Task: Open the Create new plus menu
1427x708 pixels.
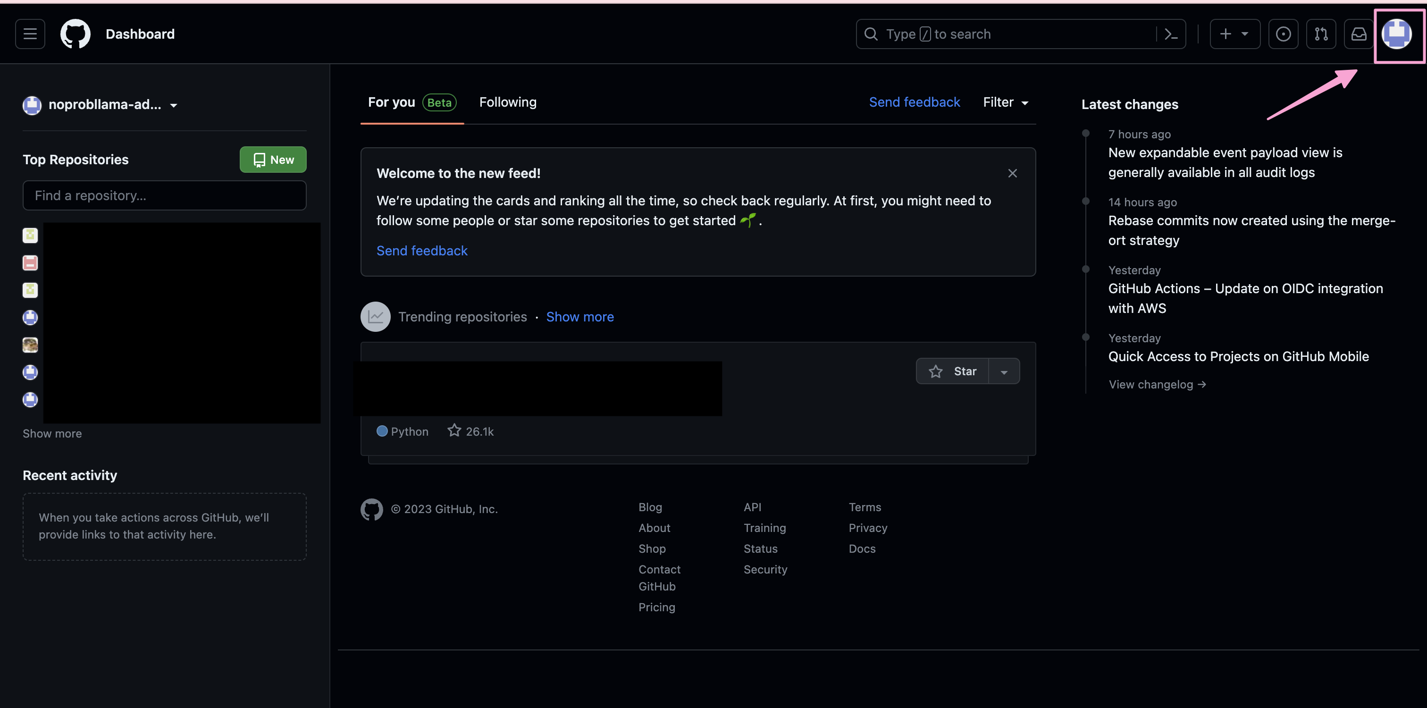Action: (x=1235, y=34)
